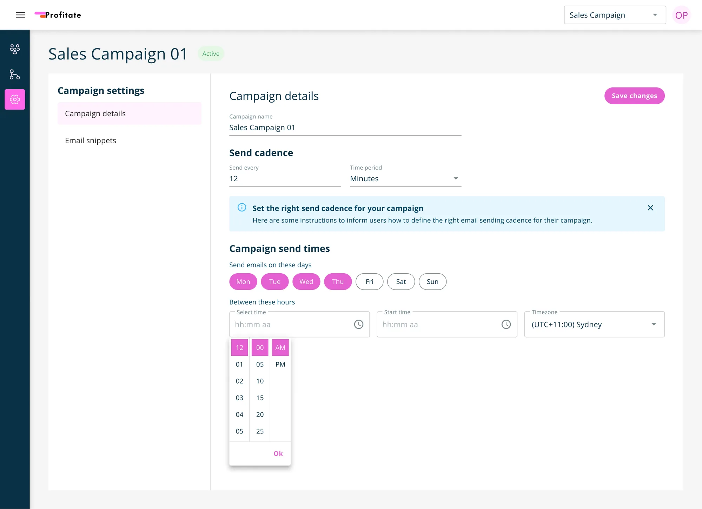Toggle Wed send day
Image resolution: width=702 pixels, height=509 pixels.
(x=306, y=281)
